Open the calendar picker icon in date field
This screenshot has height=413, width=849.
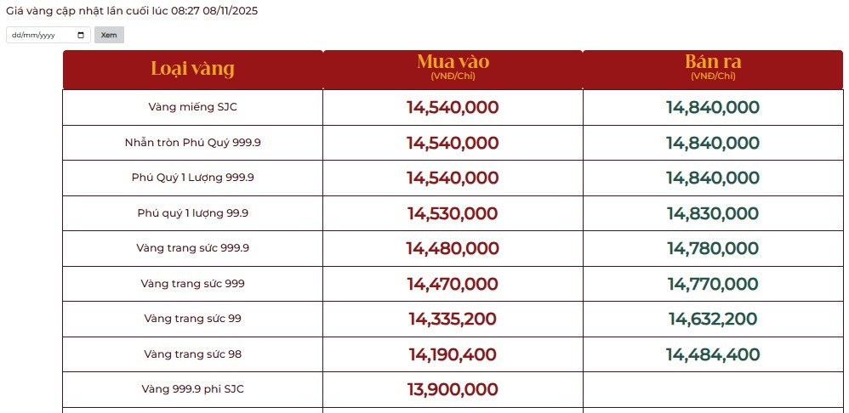coord(82,35)
